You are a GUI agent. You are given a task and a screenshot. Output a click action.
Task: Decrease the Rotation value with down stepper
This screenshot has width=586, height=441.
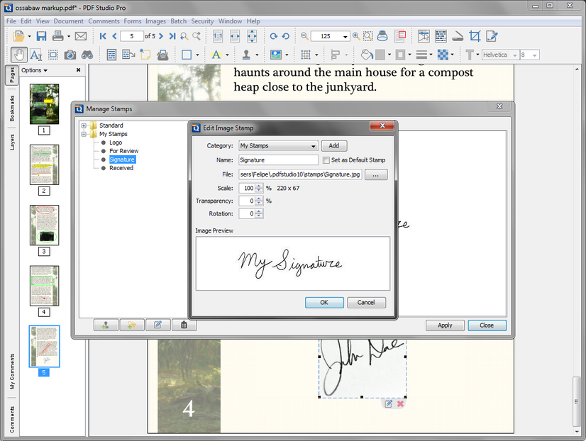click(259, 216)
